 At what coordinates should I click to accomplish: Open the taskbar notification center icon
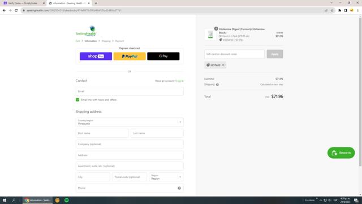356,200
